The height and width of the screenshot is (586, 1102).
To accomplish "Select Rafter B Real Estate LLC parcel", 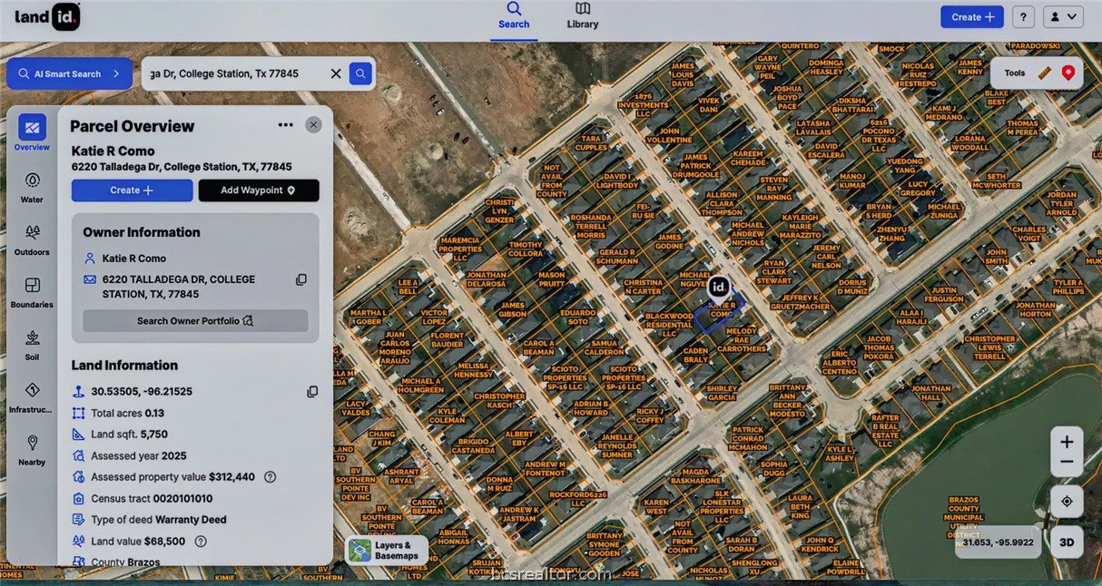I will coord(885,431).
